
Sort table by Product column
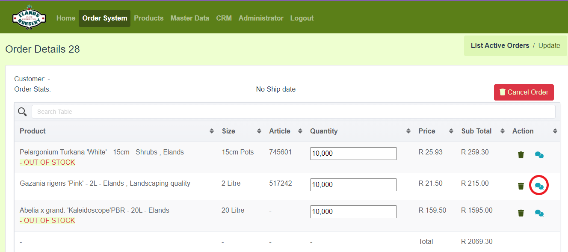(211, 131)
